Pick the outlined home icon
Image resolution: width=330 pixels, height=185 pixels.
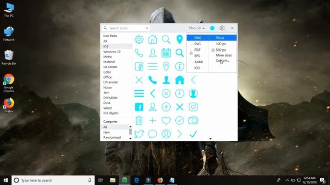click(x=153, y=40)
